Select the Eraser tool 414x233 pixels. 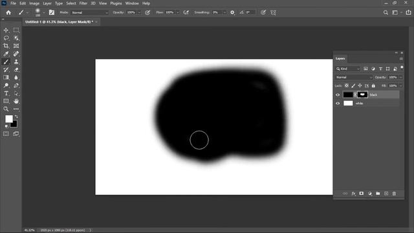[16, 70]
